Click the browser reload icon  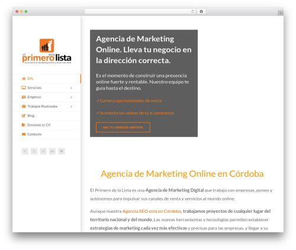pyautogui.click(x=192, y=11)
